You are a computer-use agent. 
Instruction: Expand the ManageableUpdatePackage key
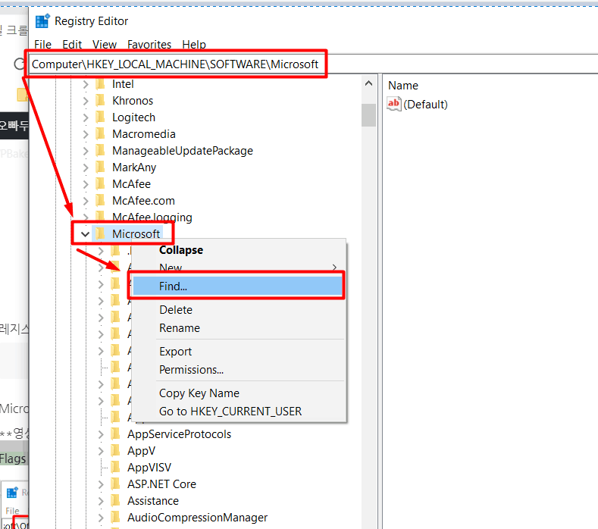click(x=86, y=151)
